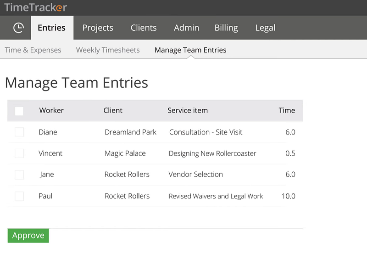Click the Time column header
Viewport: 367px width, 254px height.
pyautogui.click(x=287, y=110)
